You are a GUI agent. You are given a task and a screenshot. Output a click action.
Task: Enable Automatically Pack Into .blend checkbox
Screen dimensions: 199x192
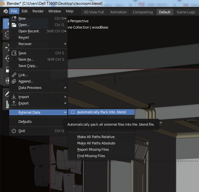click(x=73, y=112)
